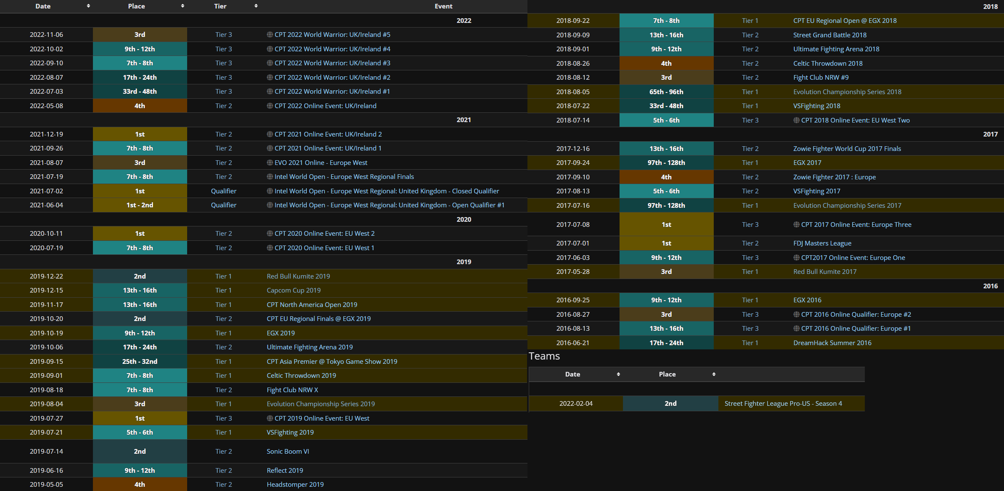Open Tier 1 link in EGX 2016 row

pos(750,300)
